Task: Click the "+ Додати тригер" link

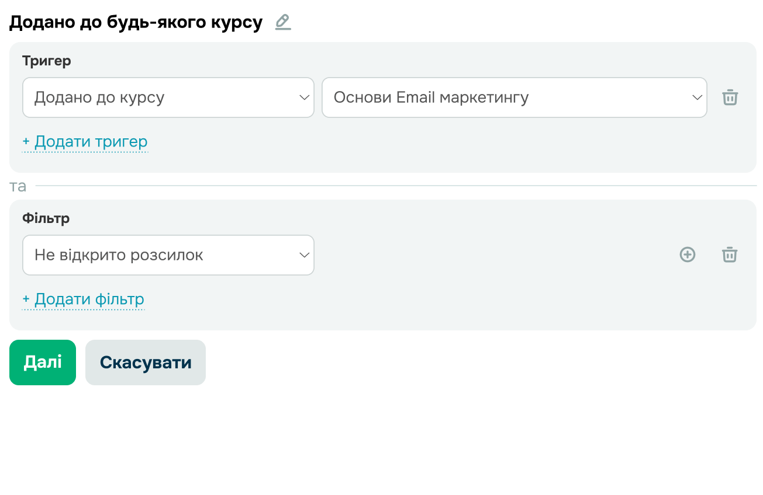Action: (85, 142)
